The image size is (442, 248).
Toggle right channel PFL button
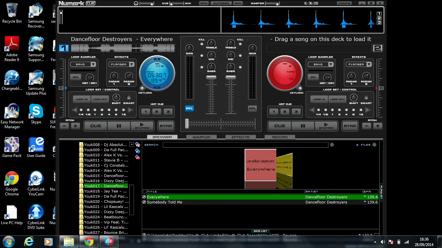click(x=252, y=108)
